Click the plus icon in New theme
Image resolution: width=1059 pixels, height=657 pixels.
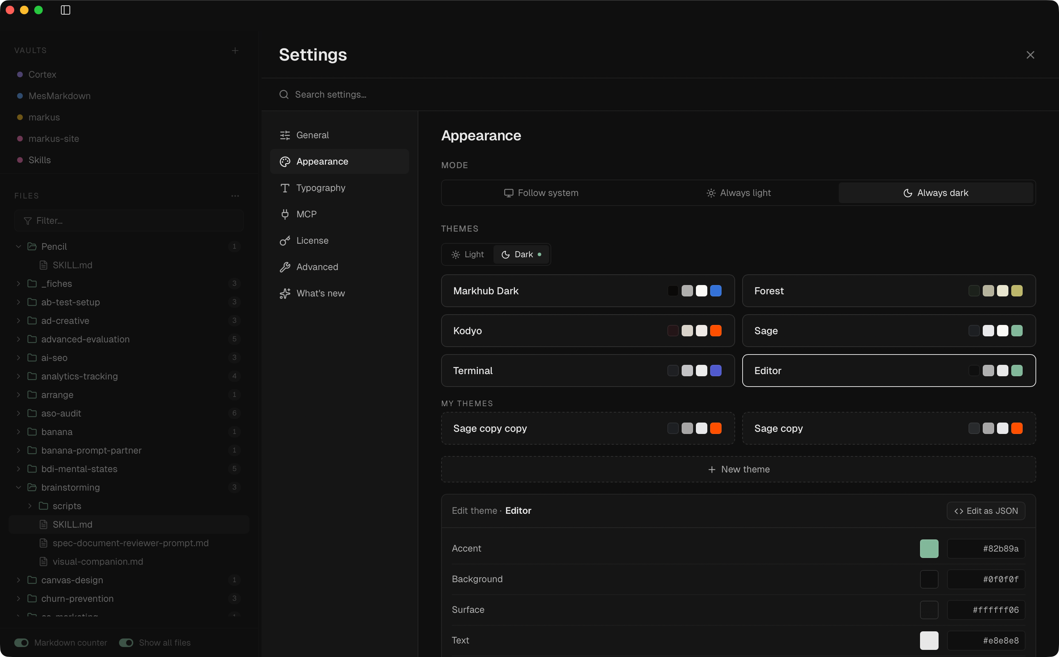pyautogui.click(x=712, y=470)
